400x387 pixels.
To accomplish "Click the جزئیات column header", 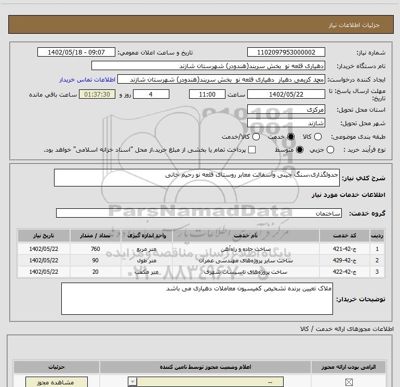I will click(57, 367).
